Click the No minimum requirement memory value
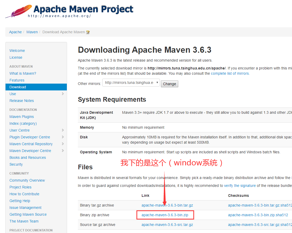This screenshot has width=292, height=233. tap(143, 127)
